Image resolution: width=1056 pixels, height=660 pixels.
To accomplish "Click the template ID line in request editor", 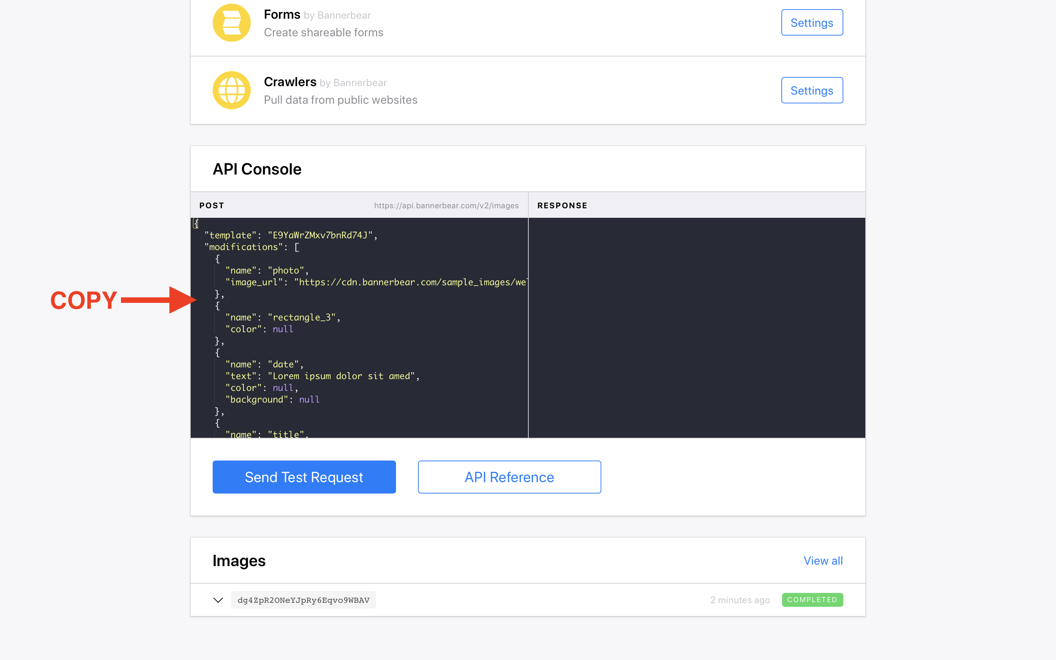I will [291, 235].
